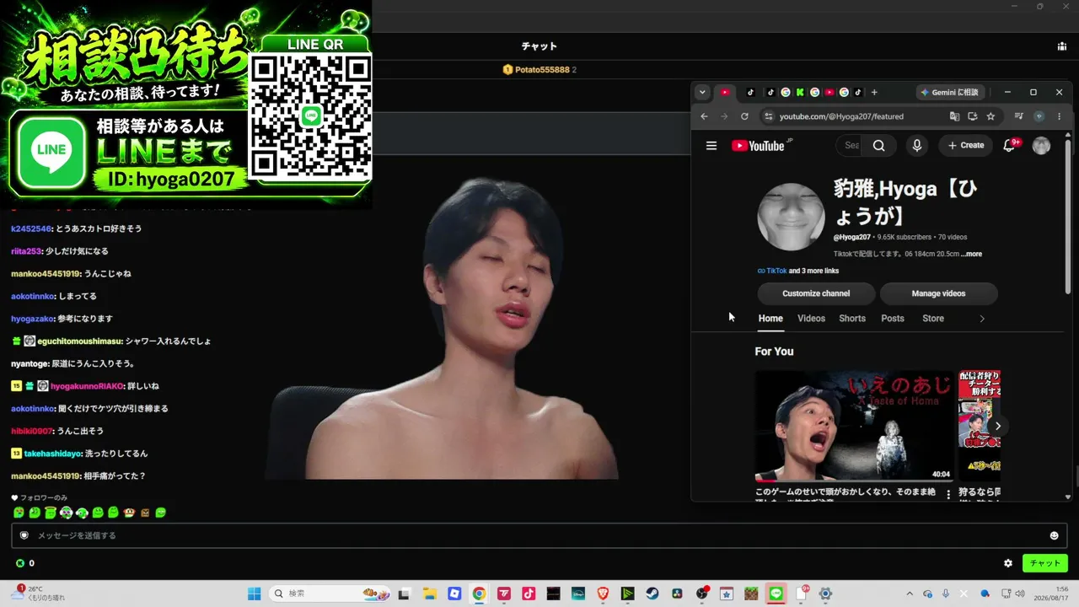Reload the YouTube page
Viewport: 1079px width, 607px height.
(744, 116)
